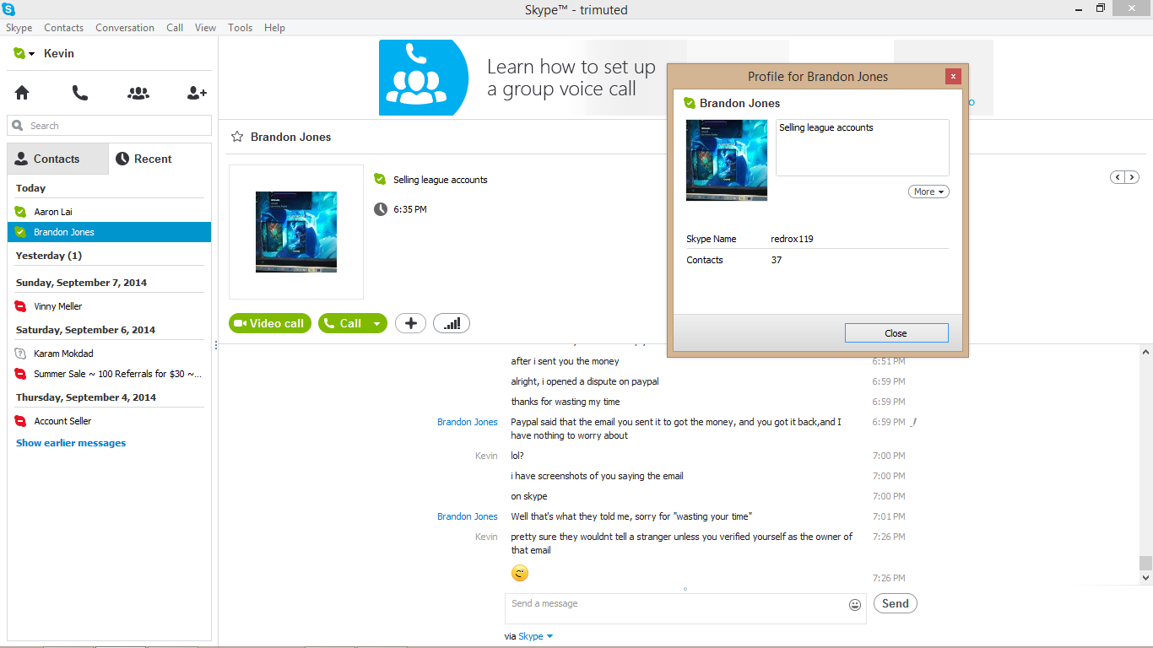Click the panel splitter handle dots

(215, 345)
